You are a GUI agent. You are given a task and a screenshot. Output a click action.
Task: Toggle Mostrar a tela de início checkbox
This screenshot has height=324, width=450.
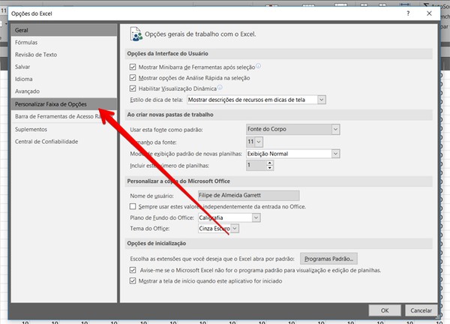(x=133, y=280)
